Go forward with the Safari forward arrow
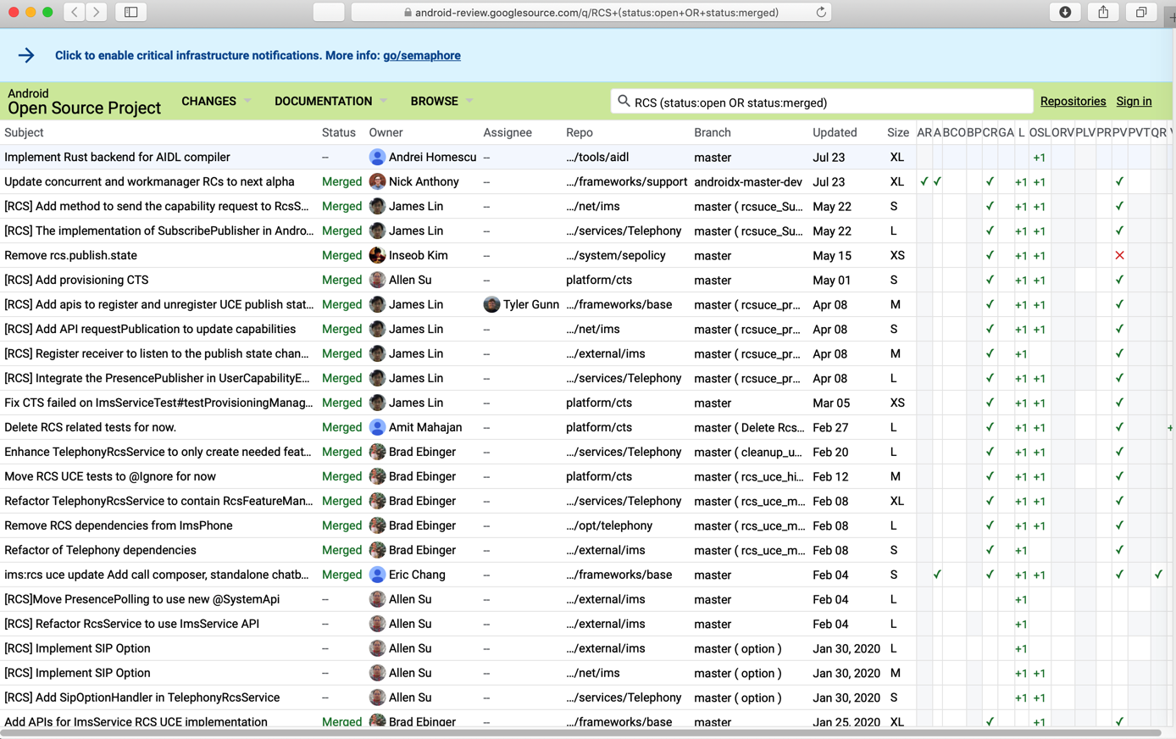This screenshot has height=739, width=1176. pos(97,12)
